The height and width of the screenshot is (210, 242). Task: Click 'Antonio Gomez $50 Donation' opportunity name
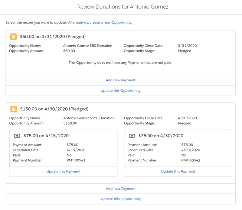point(88,46)
